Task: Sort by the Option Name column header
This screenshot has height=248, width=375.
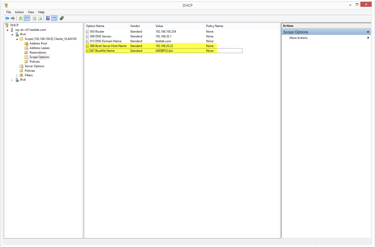Action: coord(106,26)
